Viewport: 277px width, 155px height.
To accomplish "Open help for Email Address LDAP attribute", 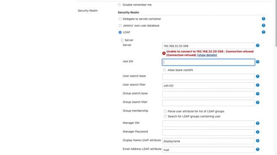I will pyautogui.click(x=258, y=149).
